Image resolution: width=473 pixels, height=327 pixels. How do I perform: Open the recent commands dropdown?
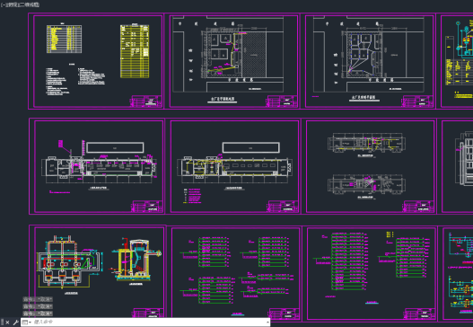point(26,323)
